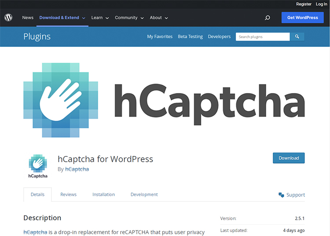
Task: Click the WordPress logo icon
Action: coord(8,18)
